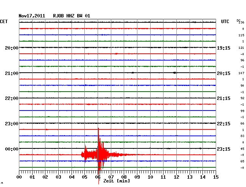Click the DC offset value 83

point(242,136)
